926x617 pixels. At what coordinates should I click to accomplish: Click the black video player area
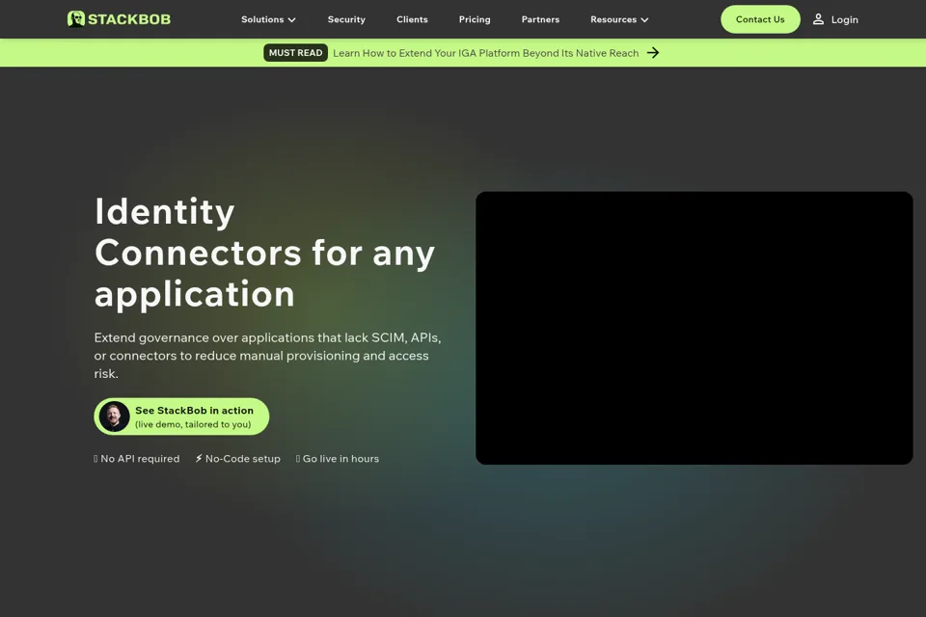tap(694, 328)
